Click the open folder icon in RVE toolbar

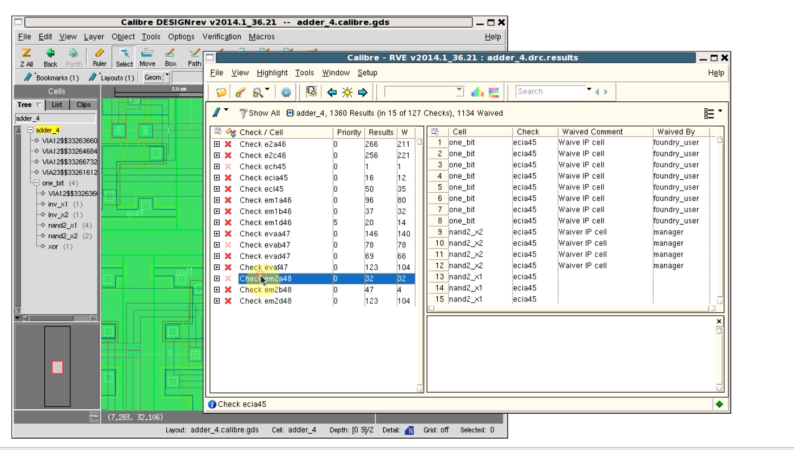221,92
